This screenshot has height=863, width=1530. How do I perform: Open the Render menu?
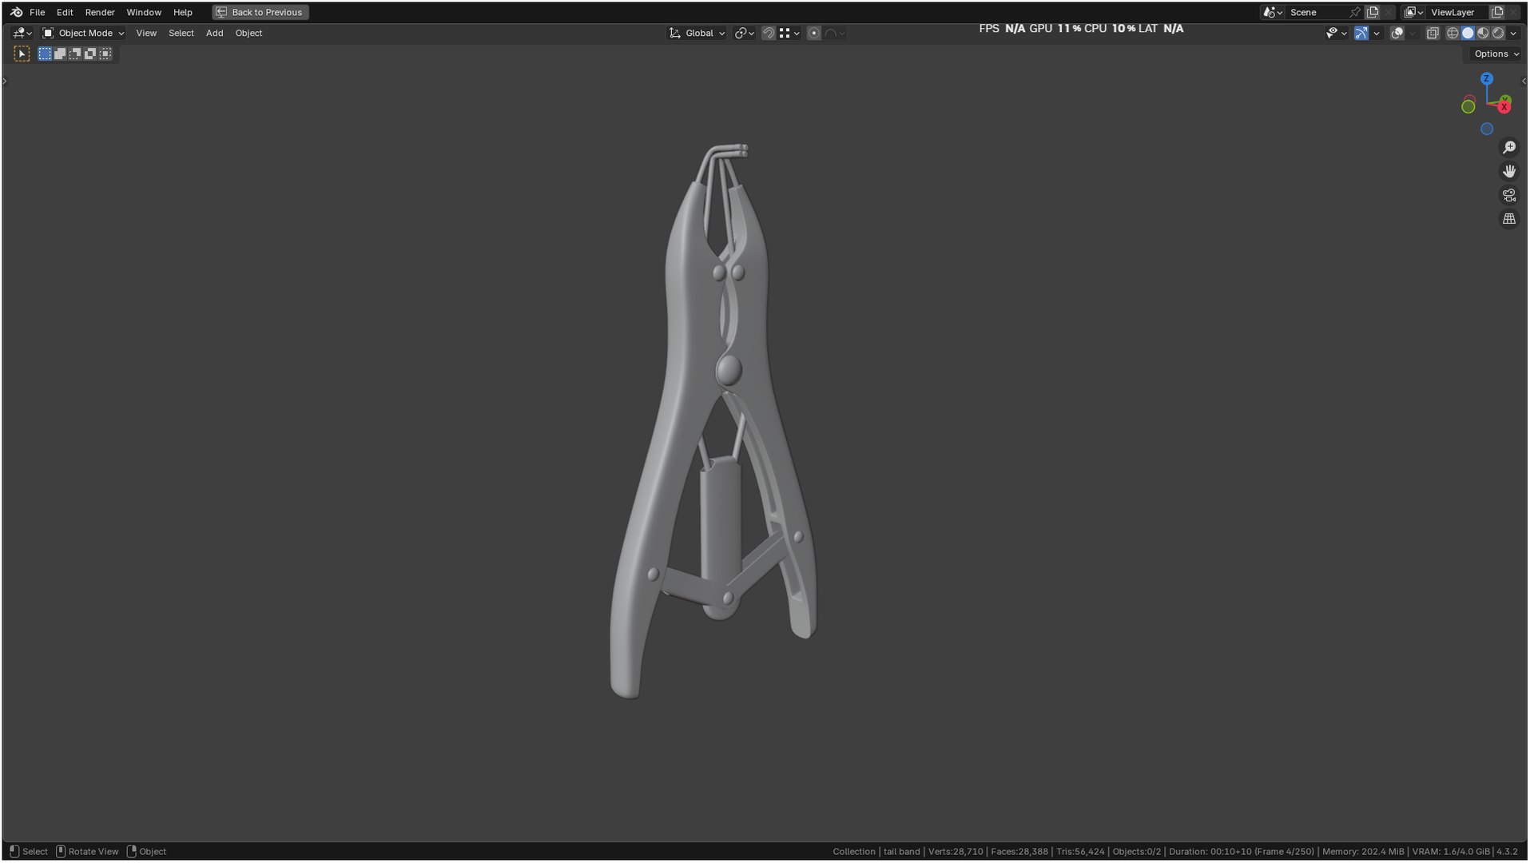click(100, 12)
